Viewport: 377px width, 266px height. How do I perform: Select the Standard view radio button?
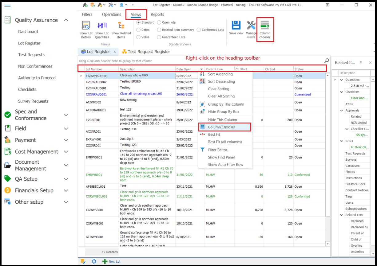point(139,22)
